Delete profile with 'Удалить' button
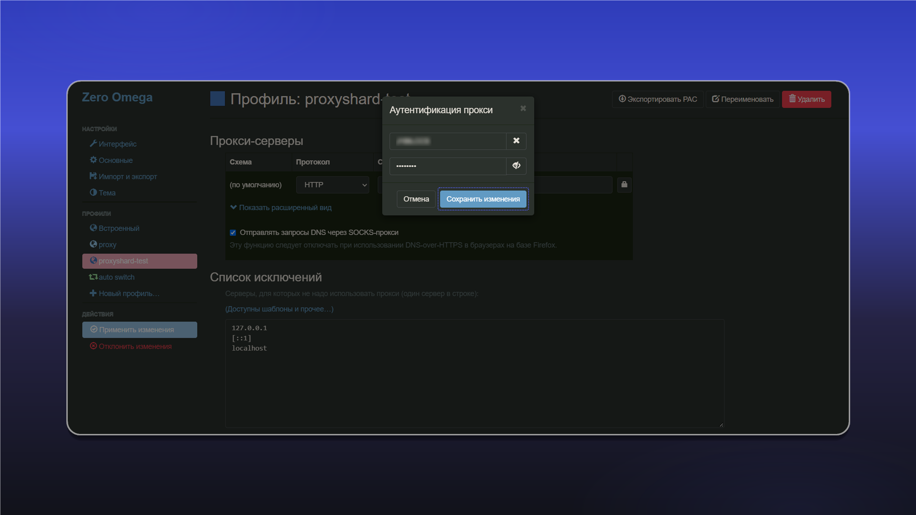Screen dimensions: 916x515 [806, 99]
